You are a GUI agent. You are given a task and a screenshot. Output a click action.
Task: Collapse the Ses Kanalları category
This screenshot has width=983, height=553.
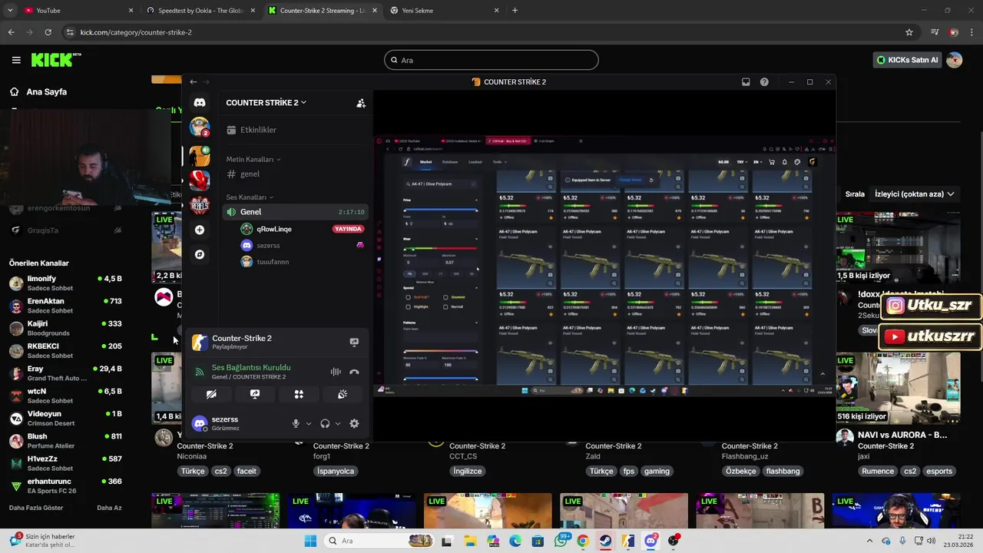(x=250, y=197)
